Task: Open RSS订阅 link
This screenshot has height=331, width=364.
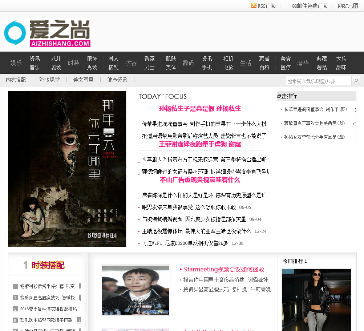Action: tap(267, 6)
